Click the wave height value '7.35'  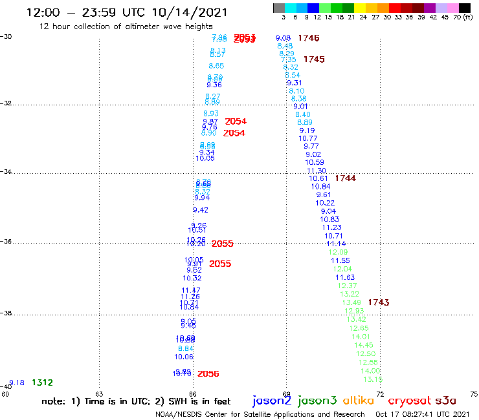coord(289,59)
